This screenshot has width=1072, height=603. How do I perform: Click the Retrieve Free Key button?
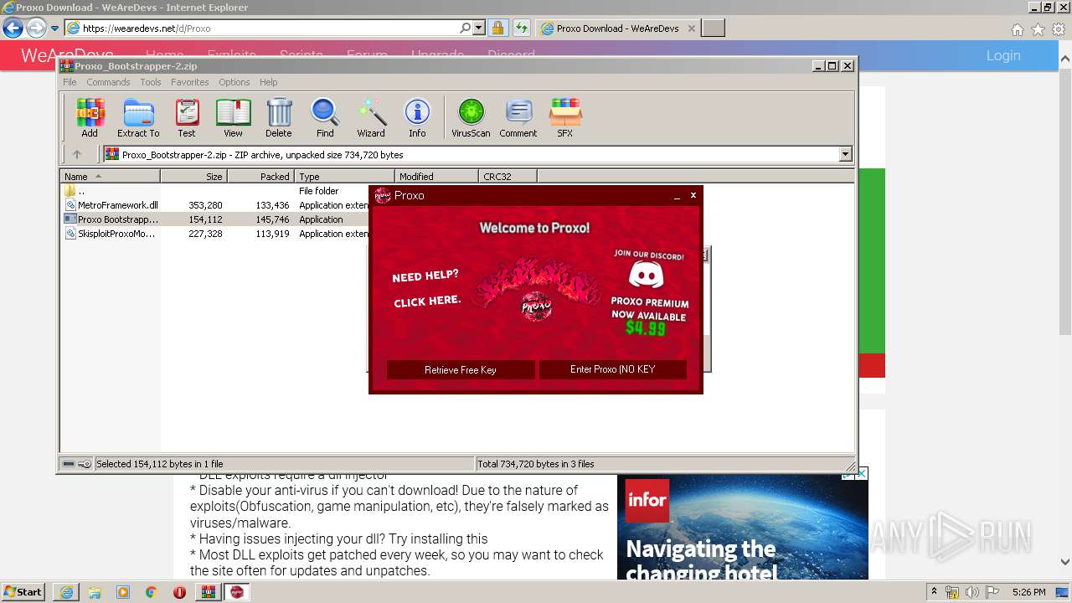tap(461, 369)
